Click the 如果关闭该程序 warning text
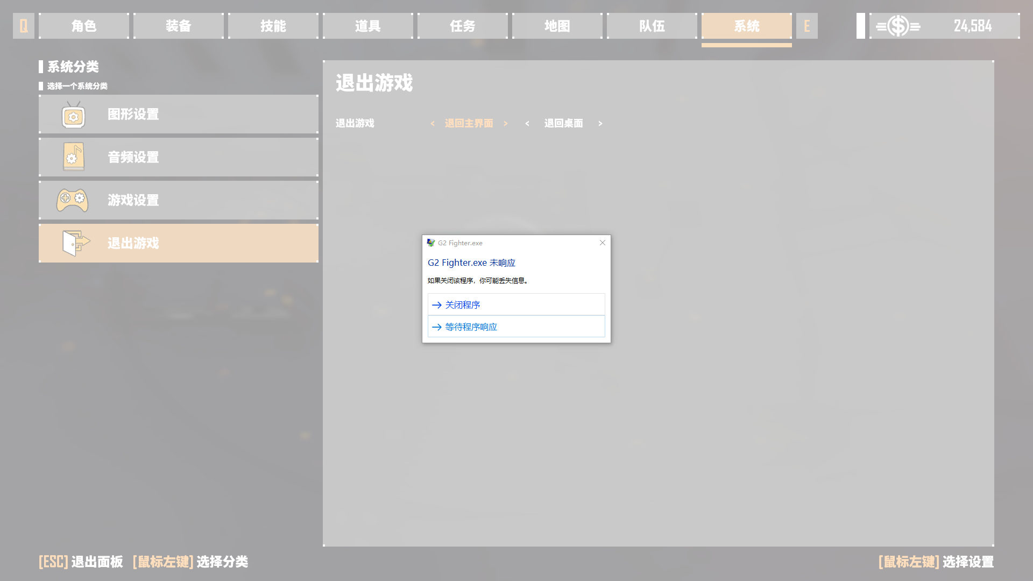The height and width of the screenshot is (581, 1033). [x=479, y=280]
